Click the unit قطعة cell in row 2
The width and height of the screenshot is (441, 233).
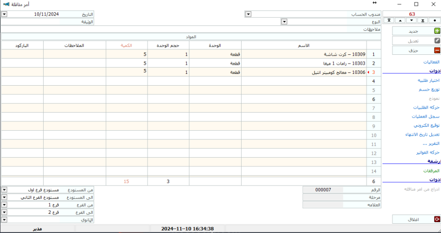click(215, 63)
